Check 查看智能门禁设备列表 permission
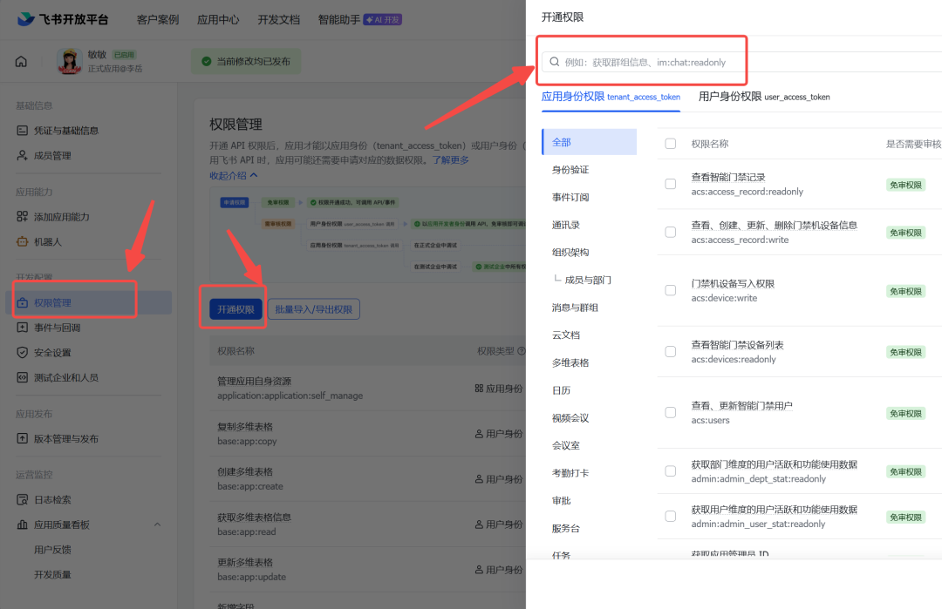This screenshot has width=942, height=609. tap(671, 352)
